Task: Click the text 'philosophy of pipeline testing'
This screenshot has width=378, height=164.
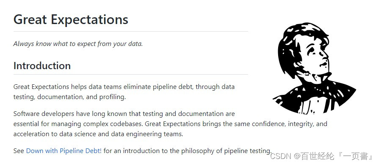Action: point(225,151)
